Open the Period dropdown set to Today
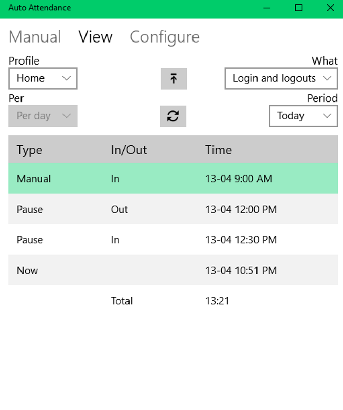Image resolution: width=343 pixels, height=410 pixels. coord(303,116)
